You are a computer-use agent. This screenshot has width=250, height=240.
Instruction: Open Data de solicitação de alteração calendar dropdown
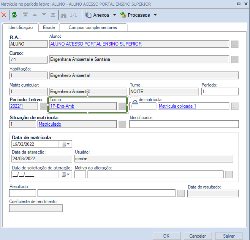point(66,175)
